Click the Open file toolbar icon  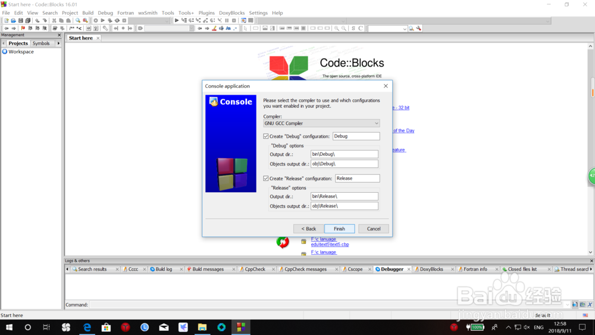point(13,20)
